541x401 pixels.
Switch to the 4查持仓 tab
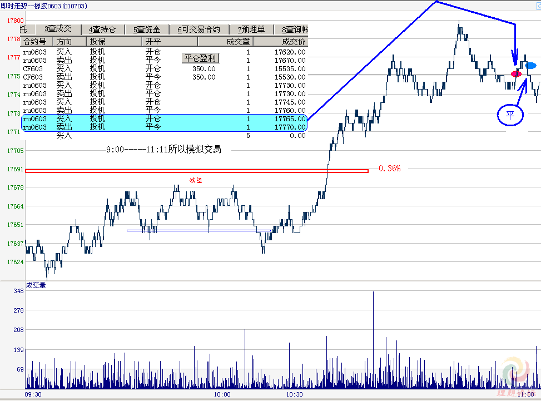pyautogui.click(x=102, y=29)
